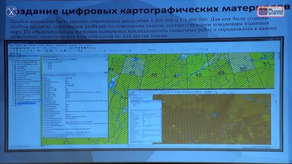The image size is (292, 164).
Task: Open the Справка menu
Action: pyautogui.click(x=89, y=45)
